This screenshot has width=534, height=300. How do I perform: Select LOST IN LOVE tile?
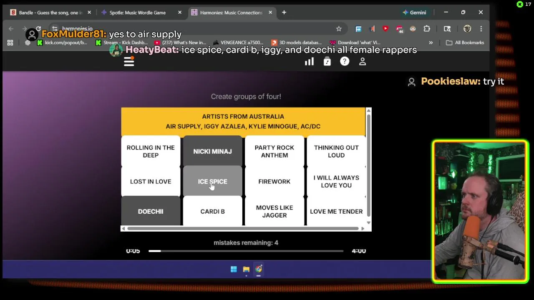[x=151, y=181]
